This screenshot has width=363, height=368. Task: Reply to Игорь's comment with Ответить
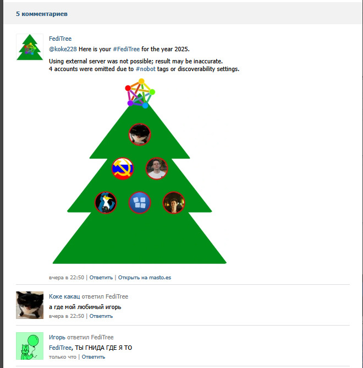coord(94,357)
